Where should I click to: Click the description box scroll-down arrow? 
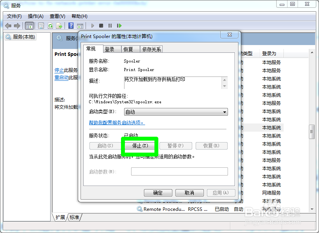click(x=225, y=86)
